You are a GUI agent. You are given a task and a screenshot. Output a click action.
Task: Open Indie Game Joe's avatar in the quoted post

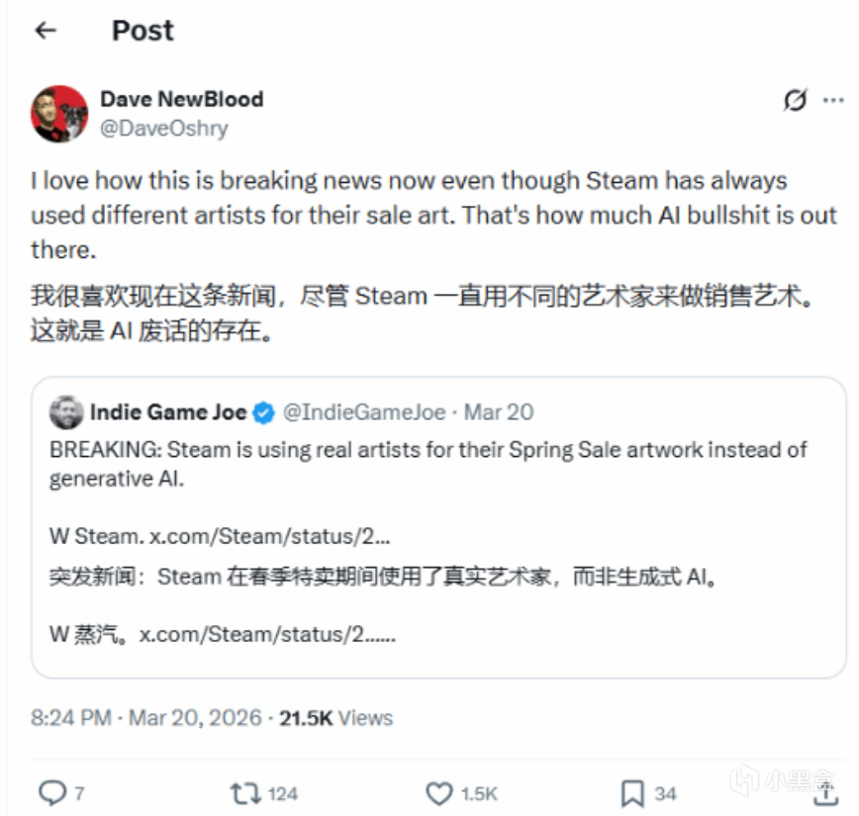(x=66, y=412)
